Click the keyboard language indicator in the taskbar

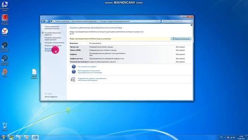(x=221, y=137)
